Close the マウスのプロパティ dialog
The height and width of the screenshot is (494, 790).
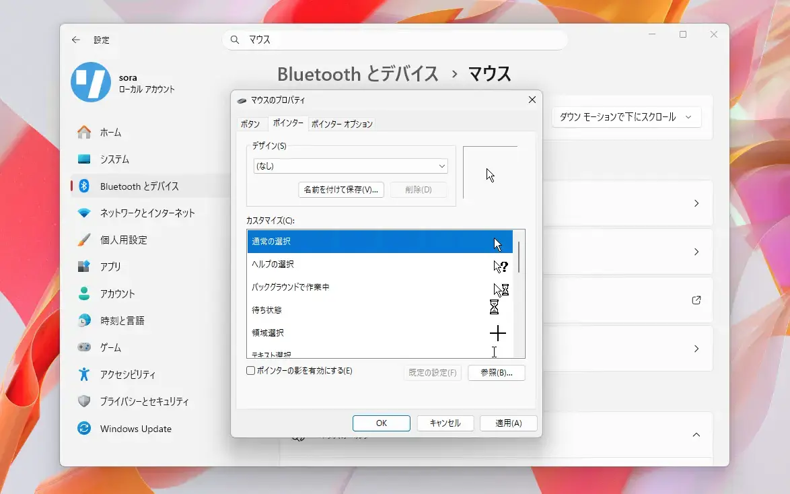[x=532, y=100]
